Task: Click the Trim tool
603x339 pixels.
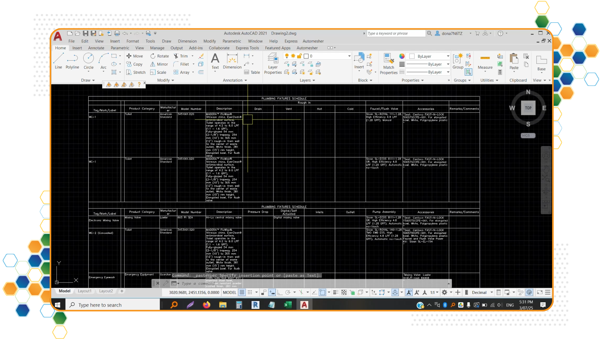Action: click(181, 56)
